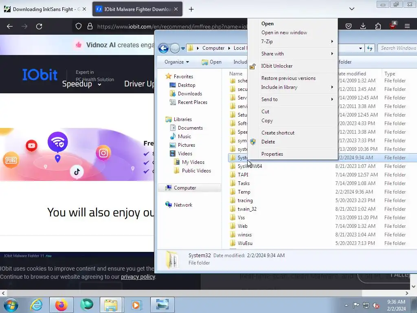Click the Open button in Explorer toolbar

pos(212,62)
